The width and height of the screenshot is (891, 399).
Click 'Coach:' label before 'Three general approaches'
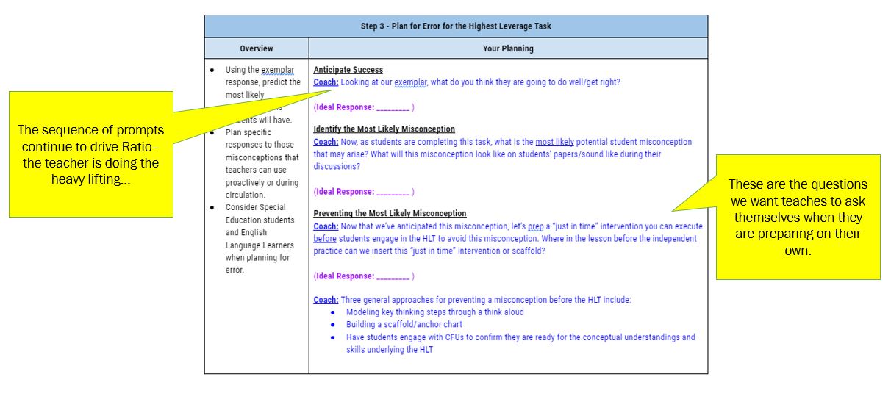click(326, 300)
